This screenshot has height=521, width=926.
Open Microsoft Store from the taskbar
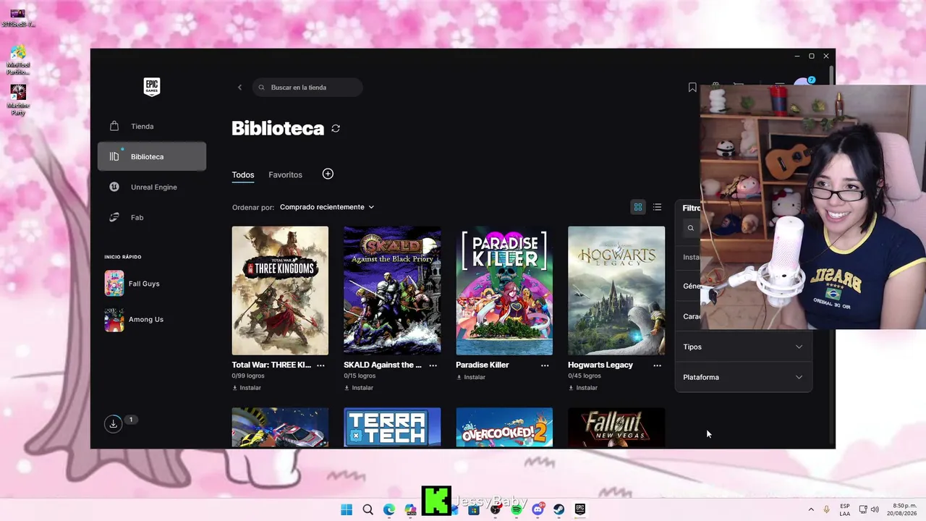tap(474, 509)
